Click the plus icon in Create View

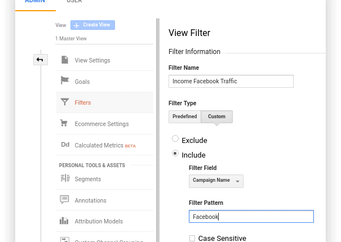pos(76,25)
